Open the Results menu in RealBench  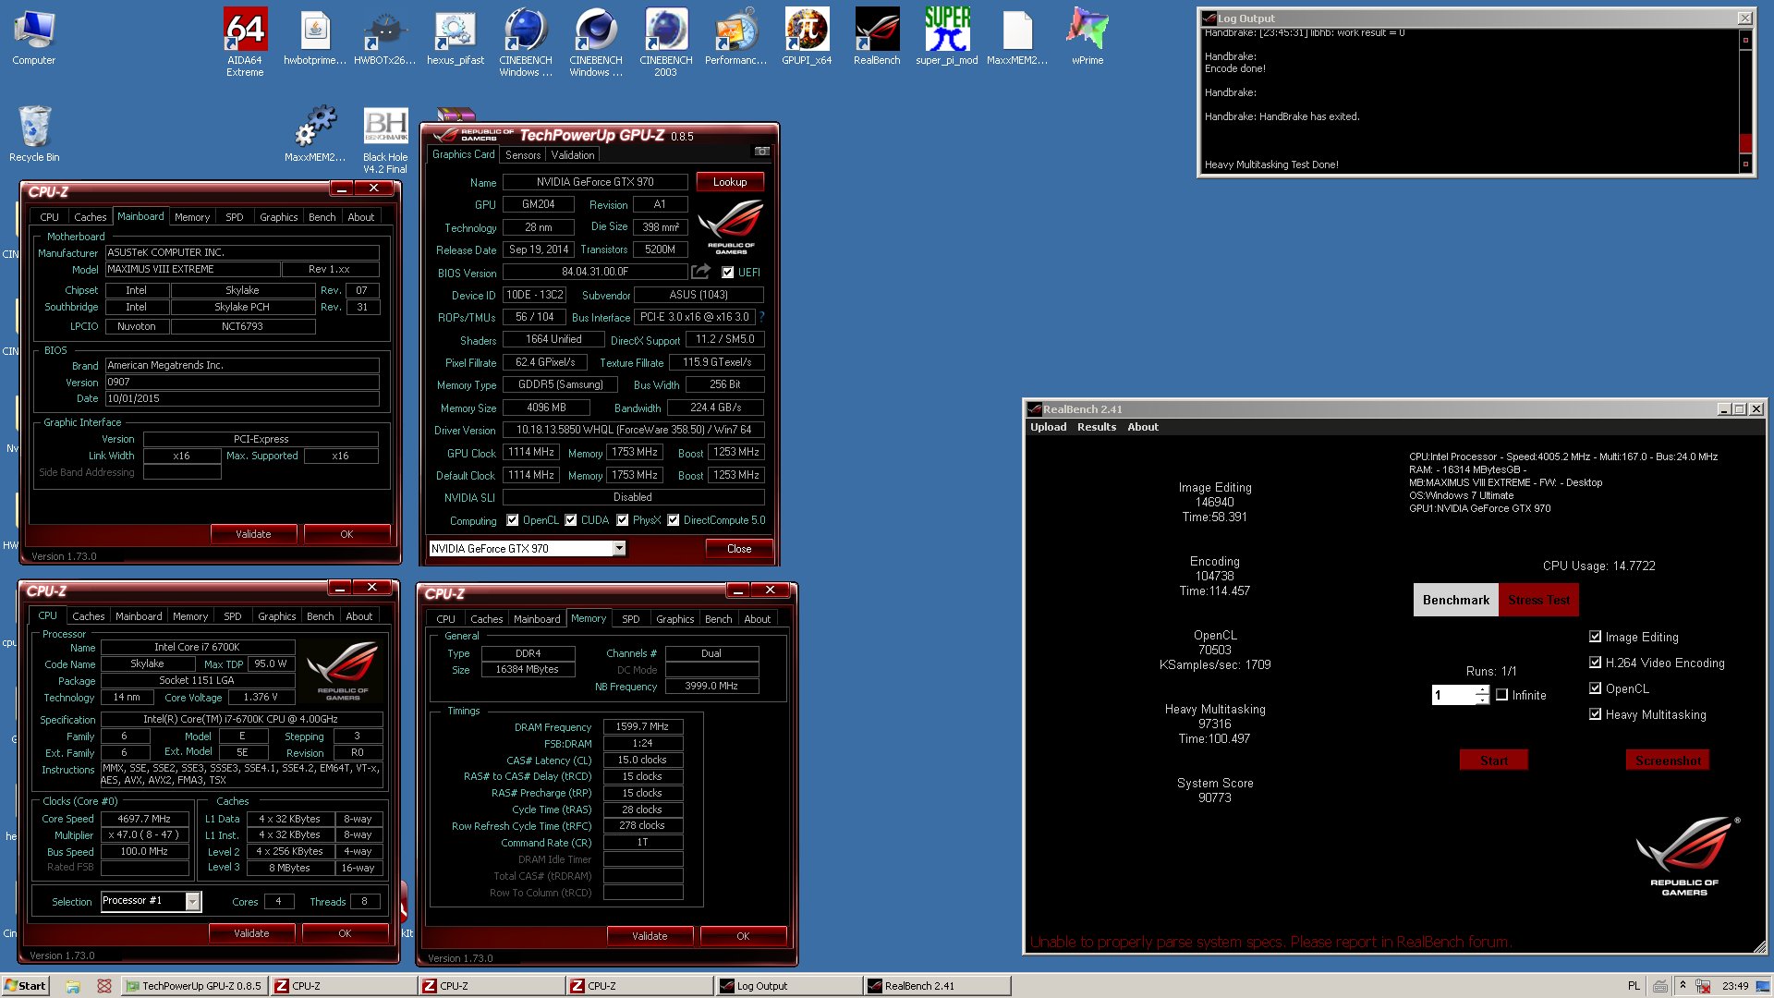tap(1096, 427)
